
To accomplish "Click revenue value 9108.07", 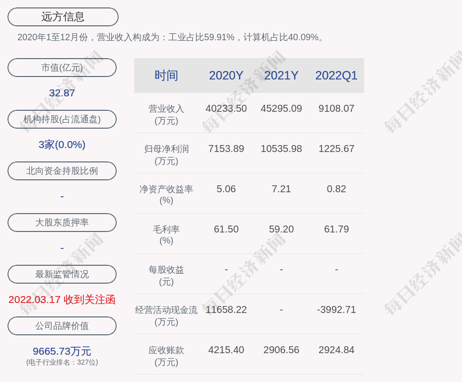I will pyautogui.click(x=336, y=108).
